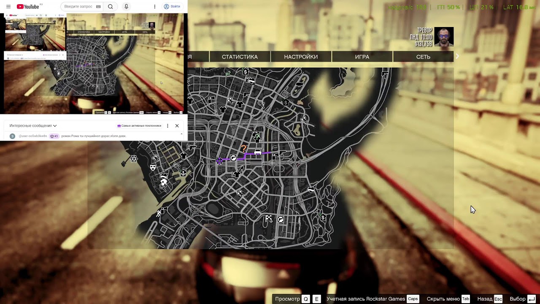Click the E key prompt
The image size is (540, 304).
[316, 299]
